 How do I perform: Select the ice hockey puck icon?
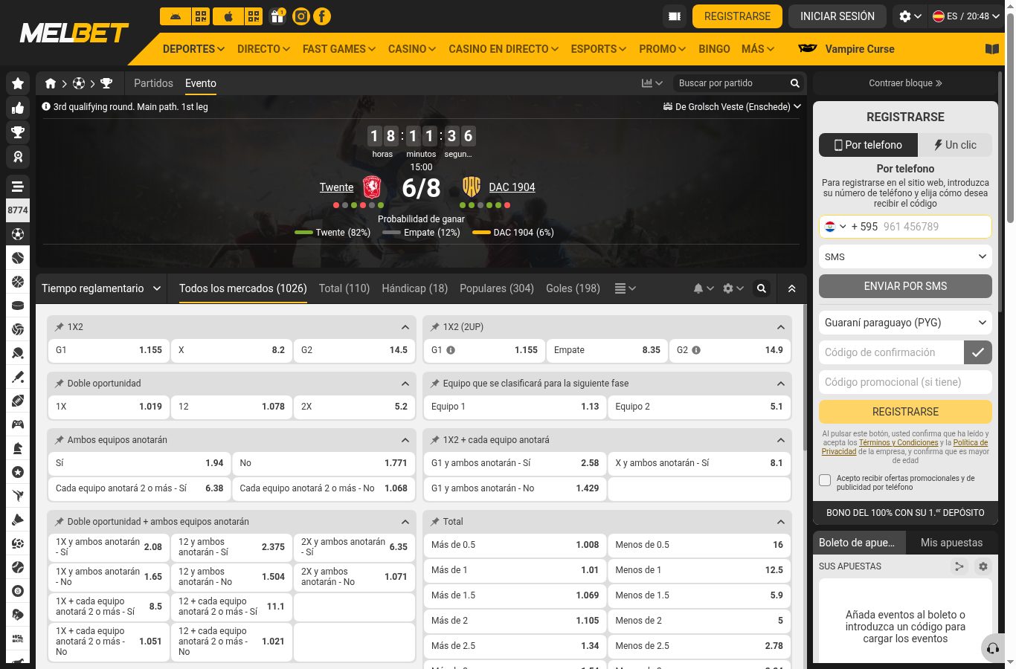18,306
